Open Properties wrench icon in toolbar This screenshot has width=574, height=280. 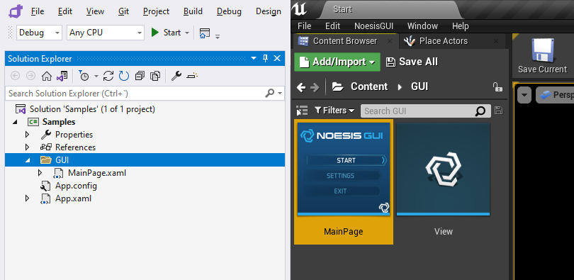pos(176,76)
